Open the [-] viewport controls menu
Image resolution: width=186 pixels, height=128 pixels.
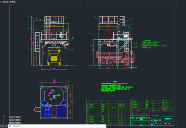pos(1,2)
